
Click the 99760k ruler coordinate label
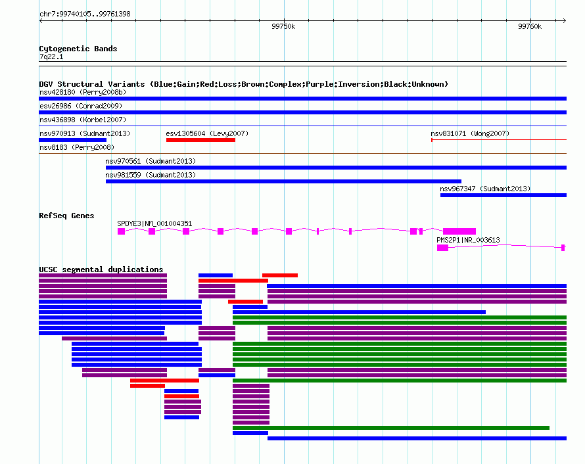529,26
